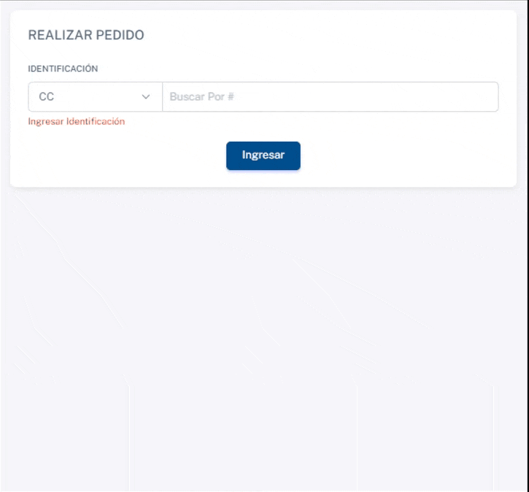Click the red Ingresar Identificación error message
Viewport: 529px width, 492px height.
(77, 122)
